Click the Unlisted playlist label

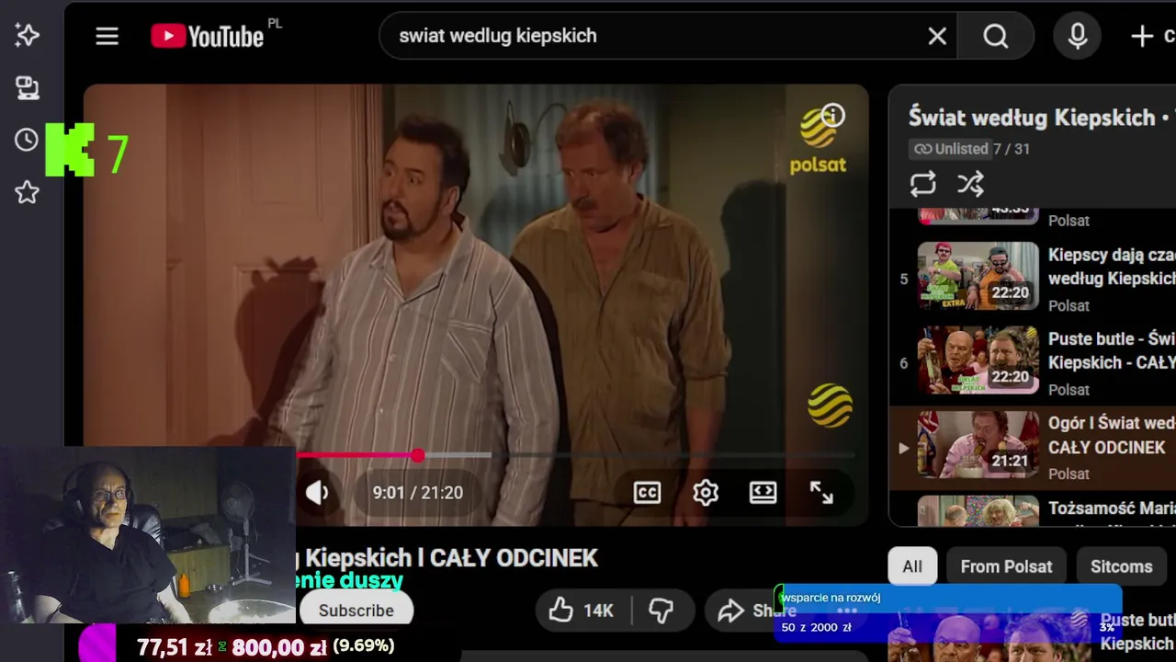pyautogui.click(x=951, y=149)
